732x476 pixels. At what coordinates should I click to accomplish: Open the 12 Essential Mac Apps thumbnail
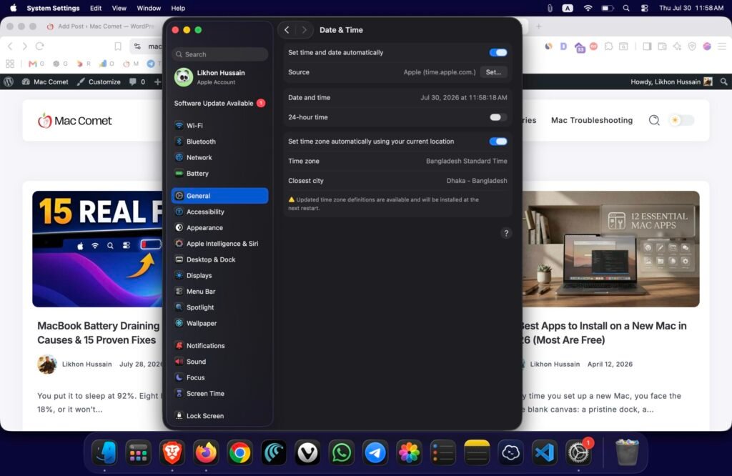point(610,249)
